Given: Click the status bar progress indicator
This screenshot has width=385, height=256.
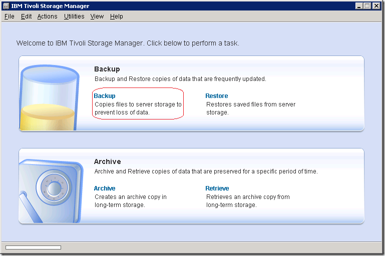Looking at the screenshot, I should (33, 247).
